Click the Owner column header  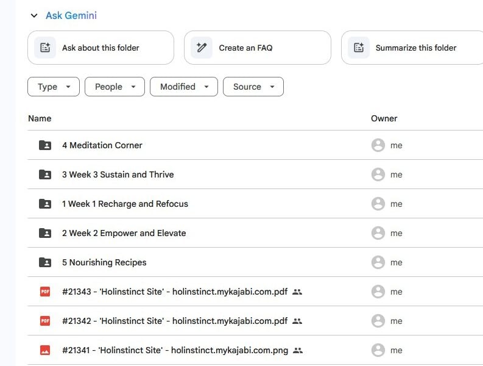(384, 118)
